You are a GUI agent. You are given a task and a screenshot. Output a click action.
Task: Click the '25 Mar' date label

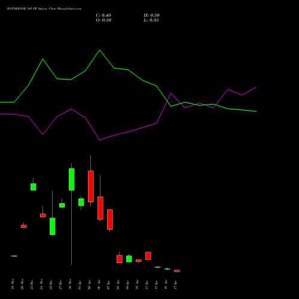51,284
